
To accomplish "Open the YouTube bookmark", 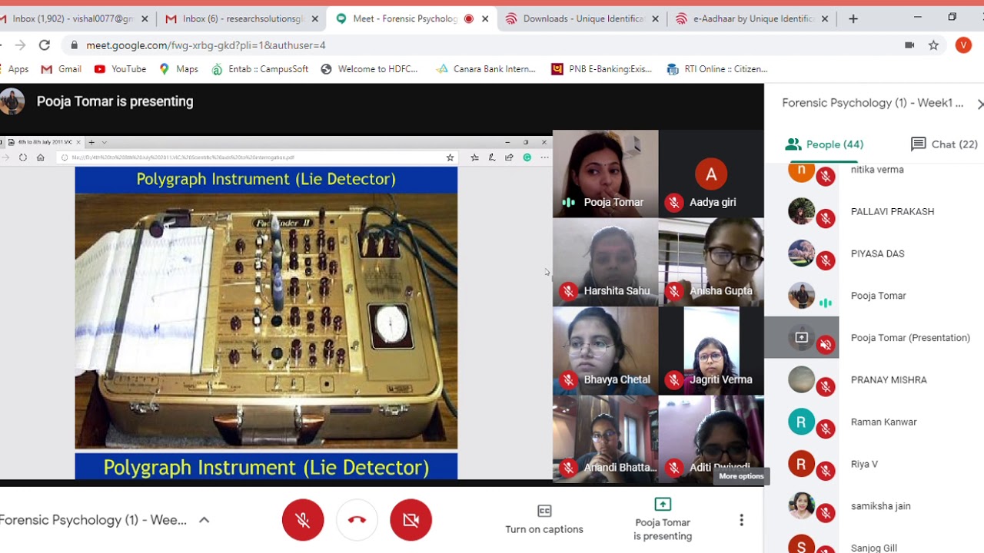I will [120, 69].
